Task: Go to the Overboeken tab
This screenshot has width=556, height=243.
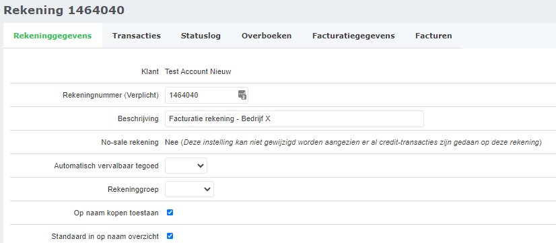Action: click(267, 36)
